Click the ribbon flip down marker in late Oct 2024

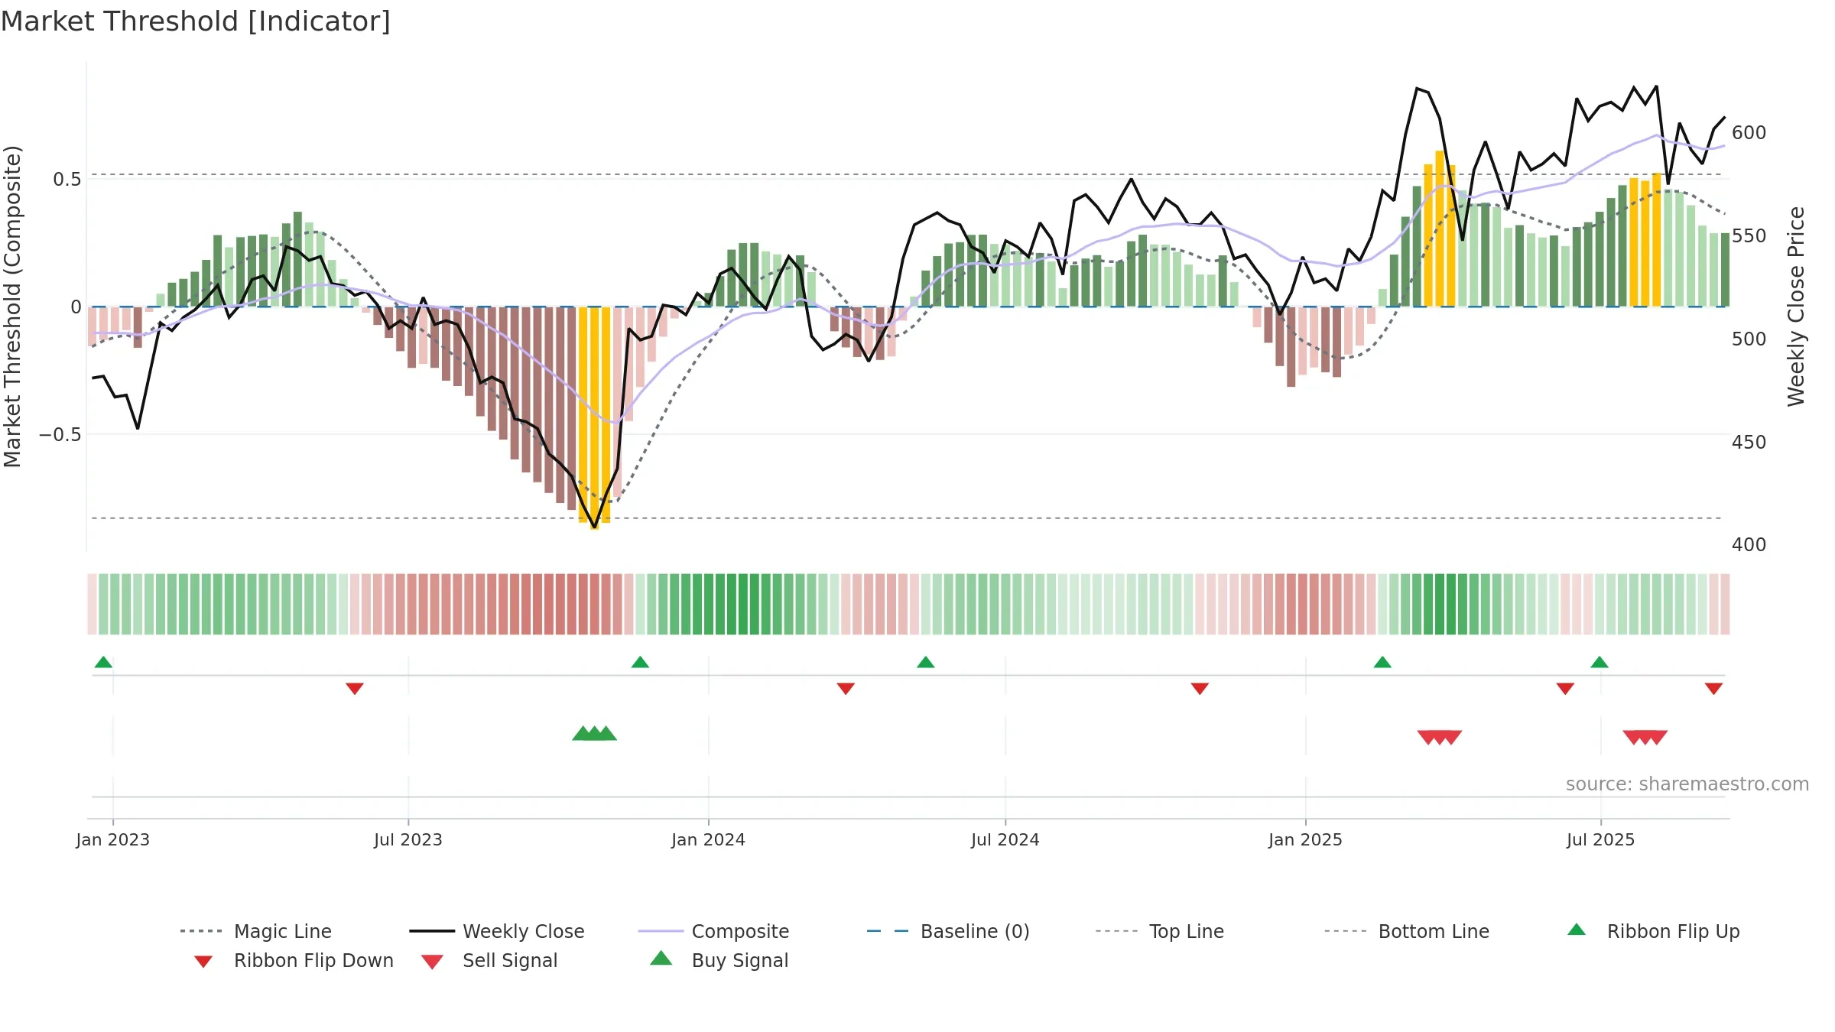(x=1200, y=689)
